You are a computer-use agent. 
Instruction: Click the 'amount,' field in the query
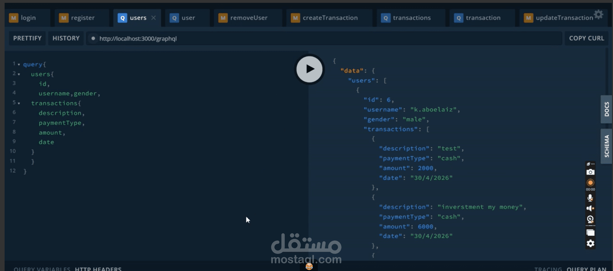click(x=52, y=133)
